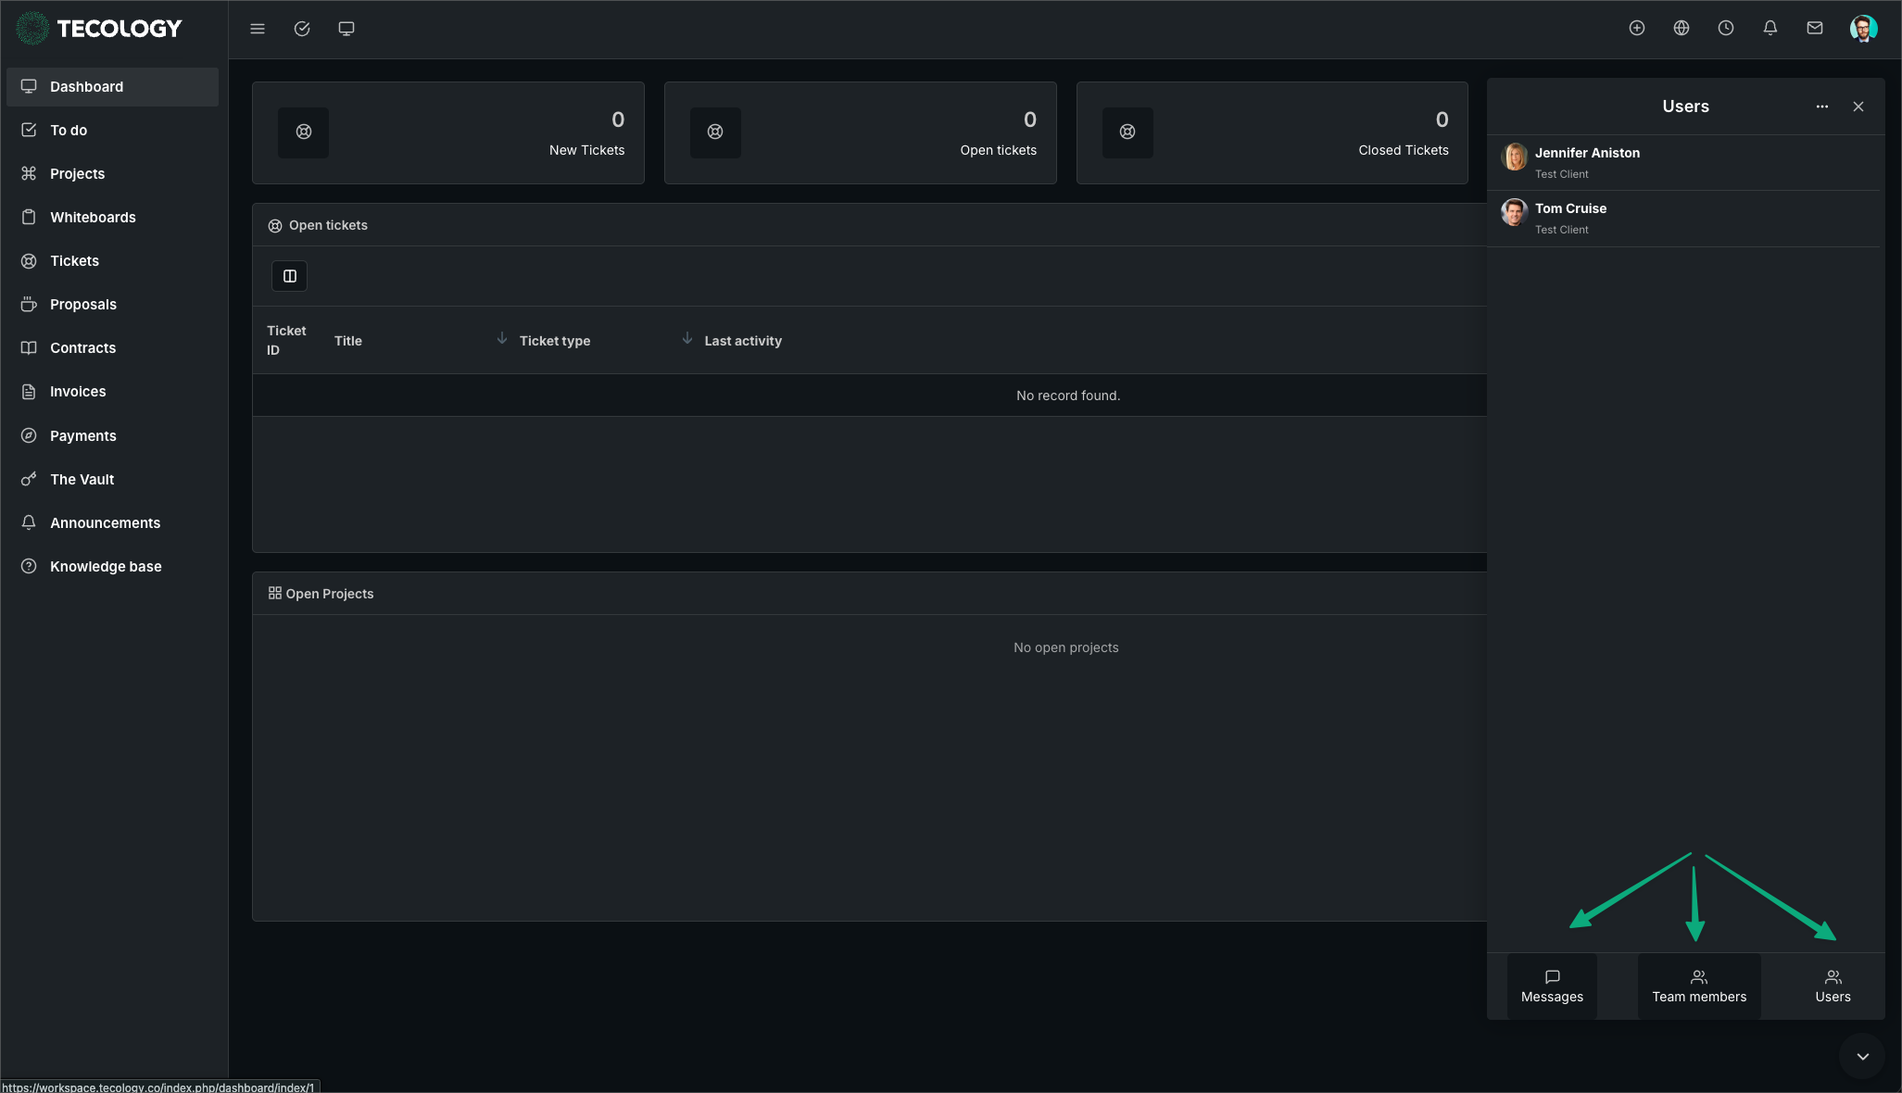Open the globe language icon
The width and height of the screenshot is (1902, 1093).
[1682, 29]
